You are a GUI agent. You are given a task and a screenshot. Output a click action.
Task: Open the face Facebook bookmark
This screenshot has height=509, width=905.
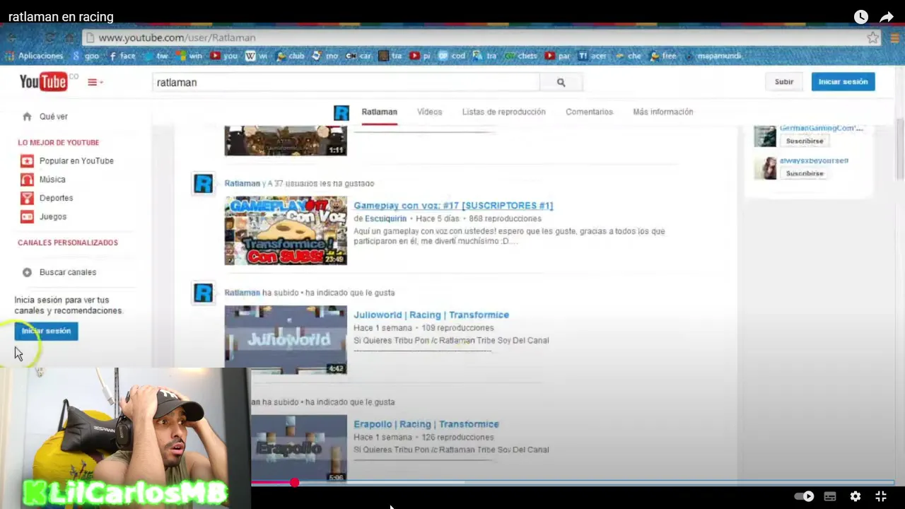tap(122, 56)
